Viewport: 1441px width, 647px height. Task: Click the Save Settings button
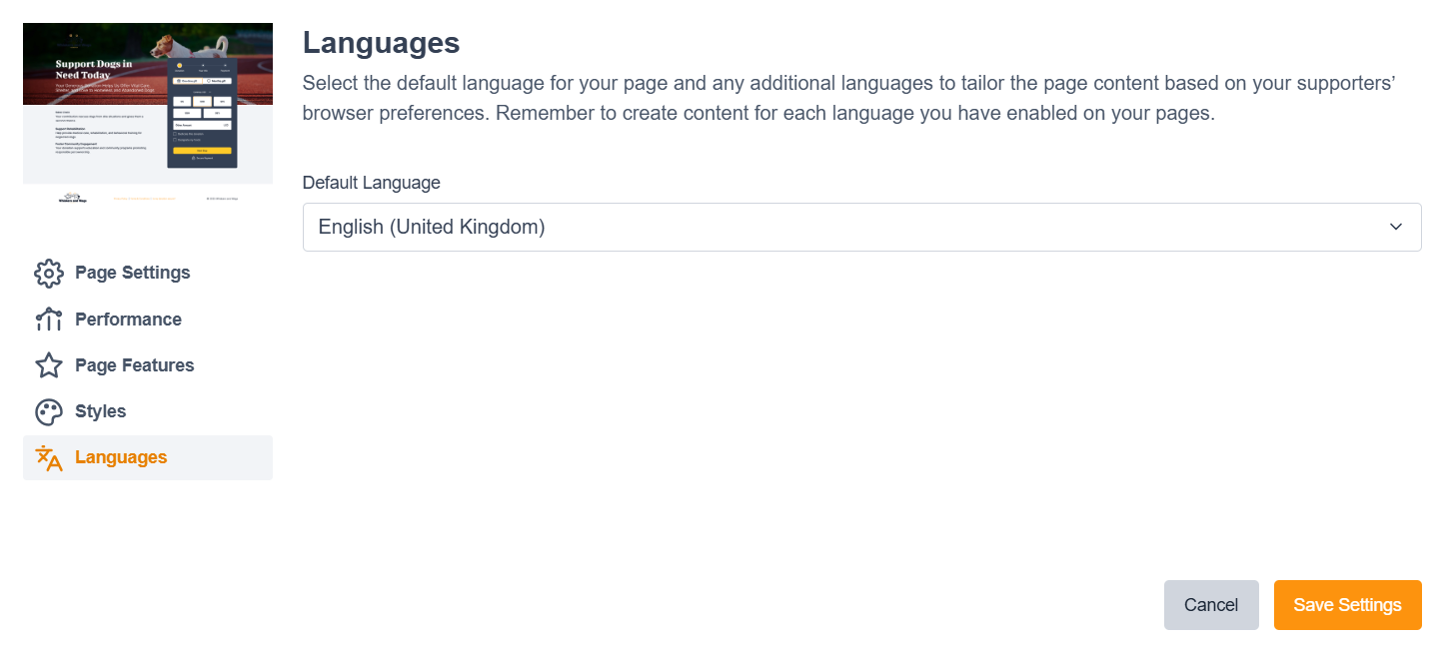pyautogui.click(x=1347, y=604)
